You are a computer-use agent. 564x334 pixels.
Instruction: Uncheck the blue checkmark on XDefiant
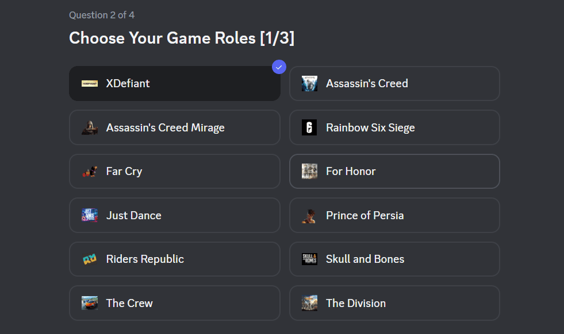(279, 67)
